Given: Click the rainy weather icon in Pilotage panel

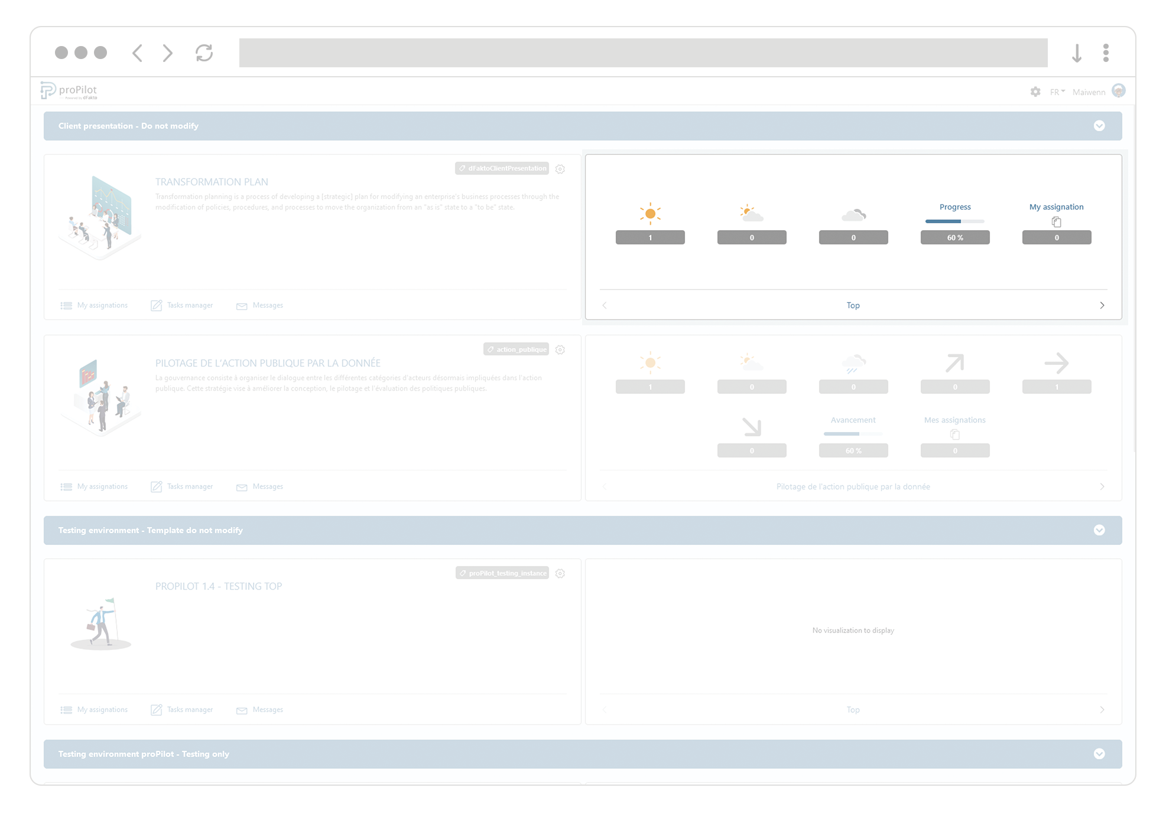Looking at the screenshot, I should (x=853, y=363).
